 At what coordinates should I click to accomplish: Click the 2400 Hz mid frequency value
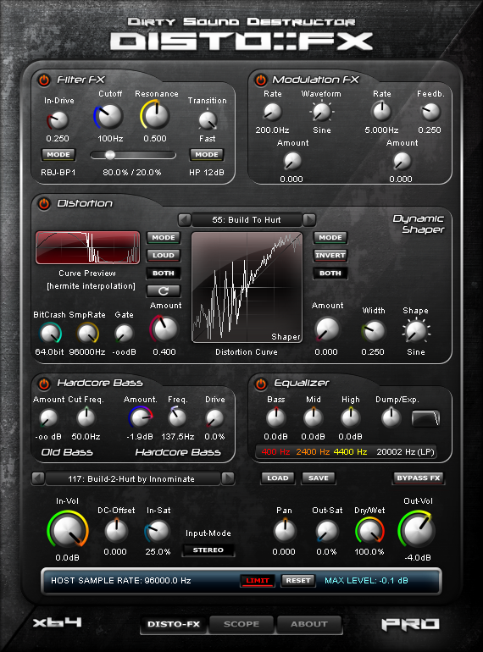[313, 452]
